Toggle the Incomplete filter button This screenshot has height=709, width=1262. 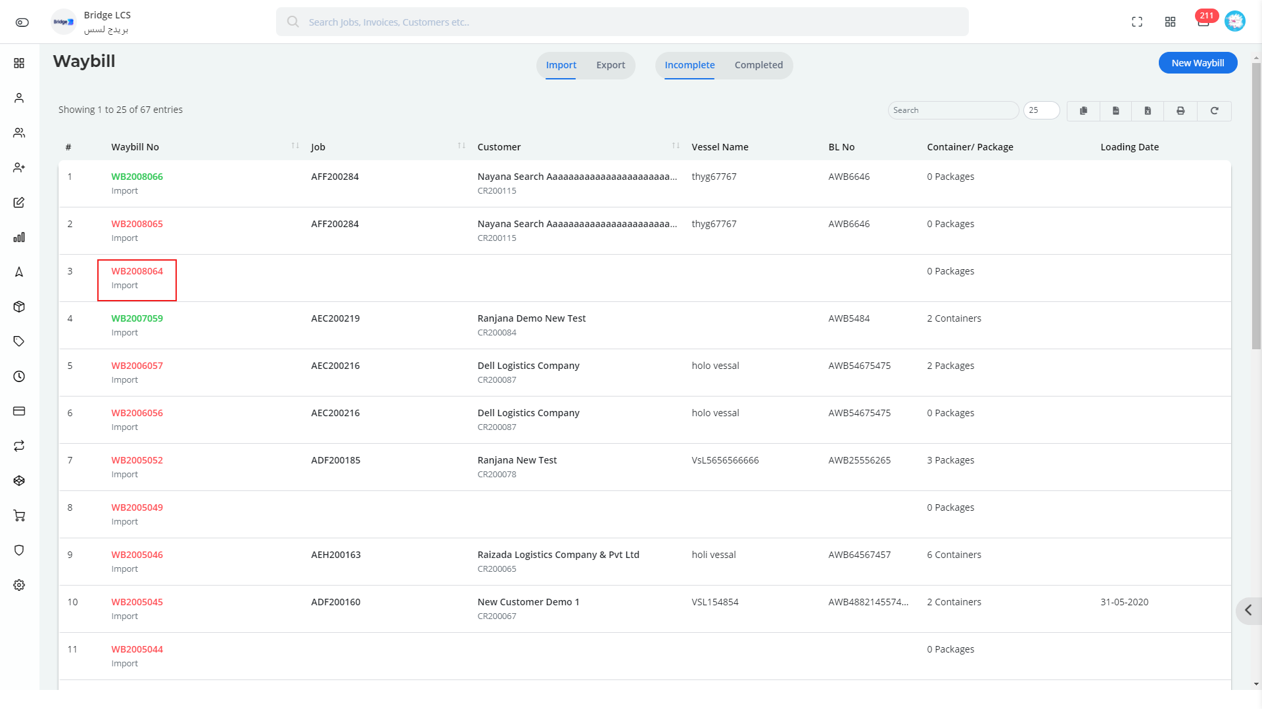pos(689,65)
